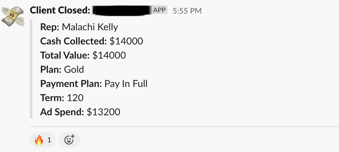Click the $14000 amount beside Cash Collected

tap(126, 41)
